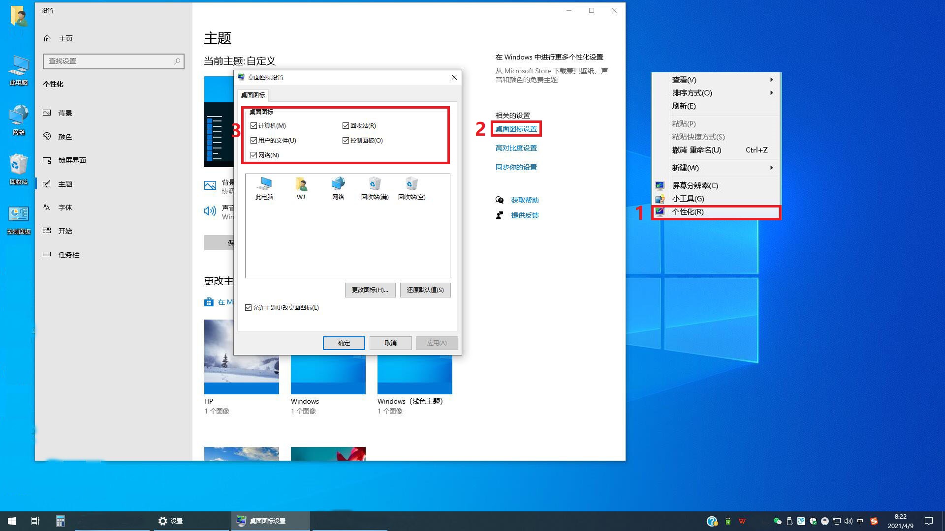
Task: Open the 高对比度设置 link
Action: tap(516, 147)
